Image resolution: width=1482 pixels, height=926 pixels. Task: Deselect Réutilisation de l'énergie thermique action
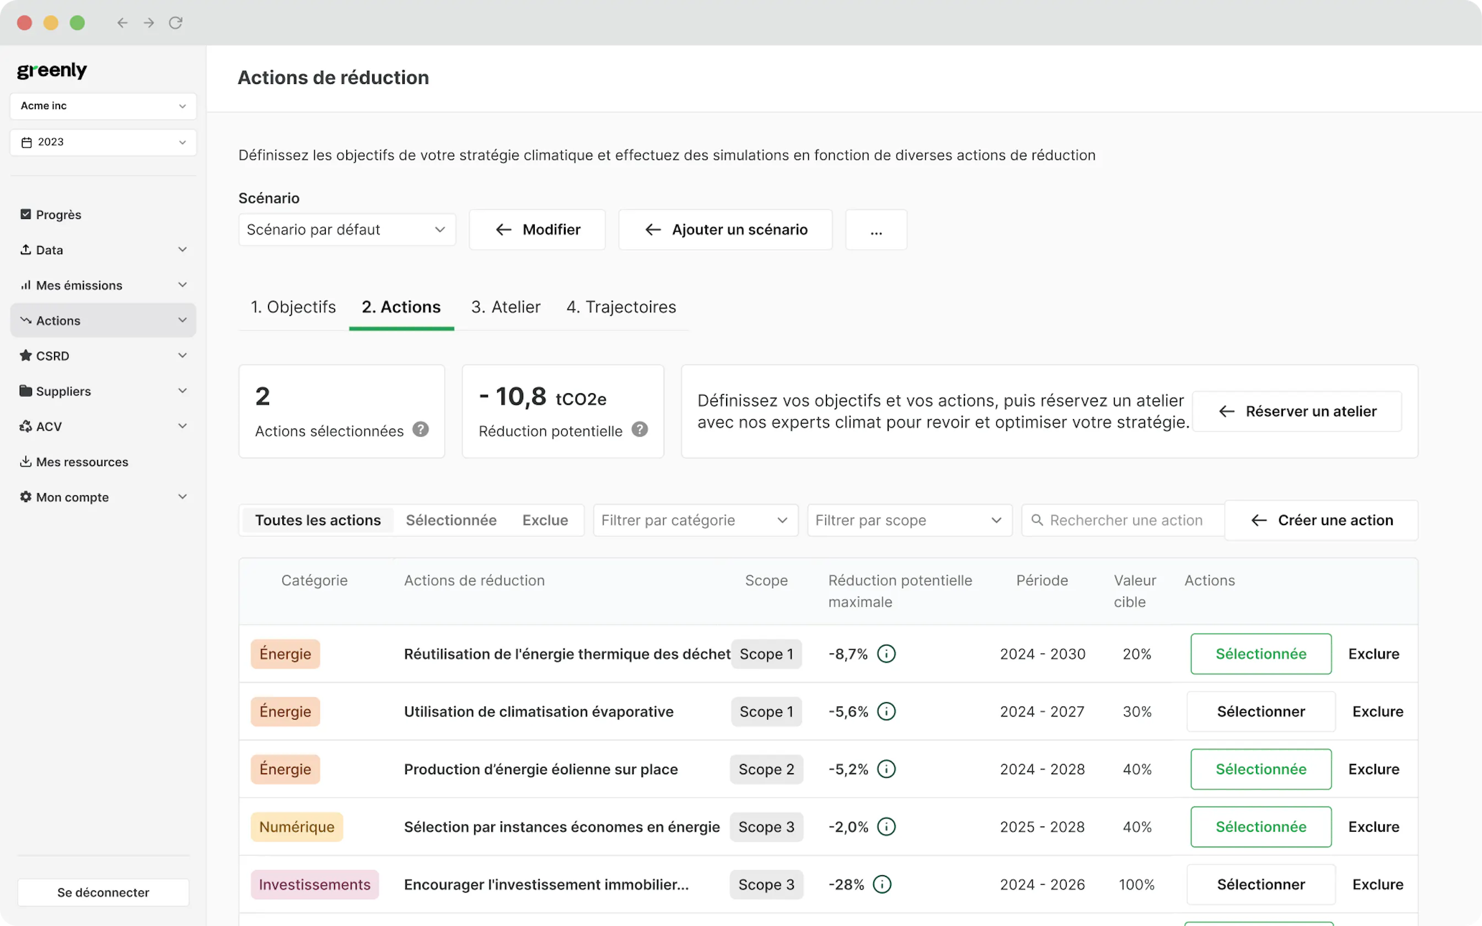pos(1261,654)
